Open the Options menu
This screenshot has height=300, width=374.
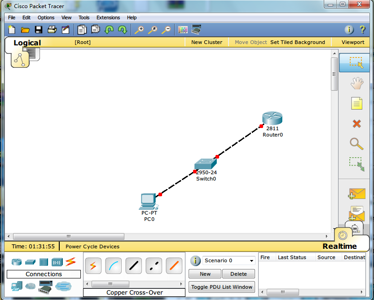coord(46,18)
